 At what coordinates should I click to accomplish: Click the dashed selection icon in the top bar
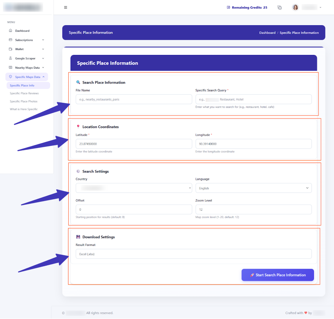click(279, 7)
